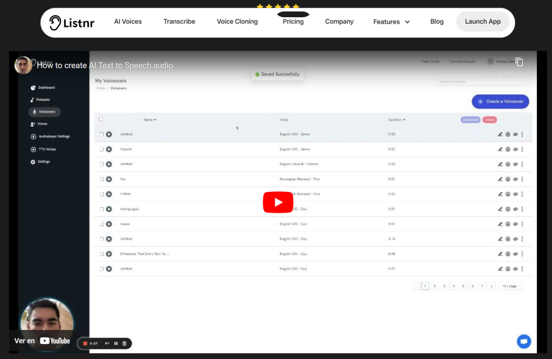Play the finn voiceover preview
The image size is (552, 359).
pyautogui.click(x=109, y=179)
